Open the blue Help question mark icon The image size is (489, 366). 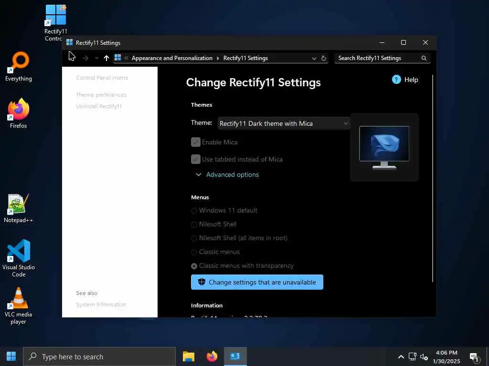click(x=396, y=80)
